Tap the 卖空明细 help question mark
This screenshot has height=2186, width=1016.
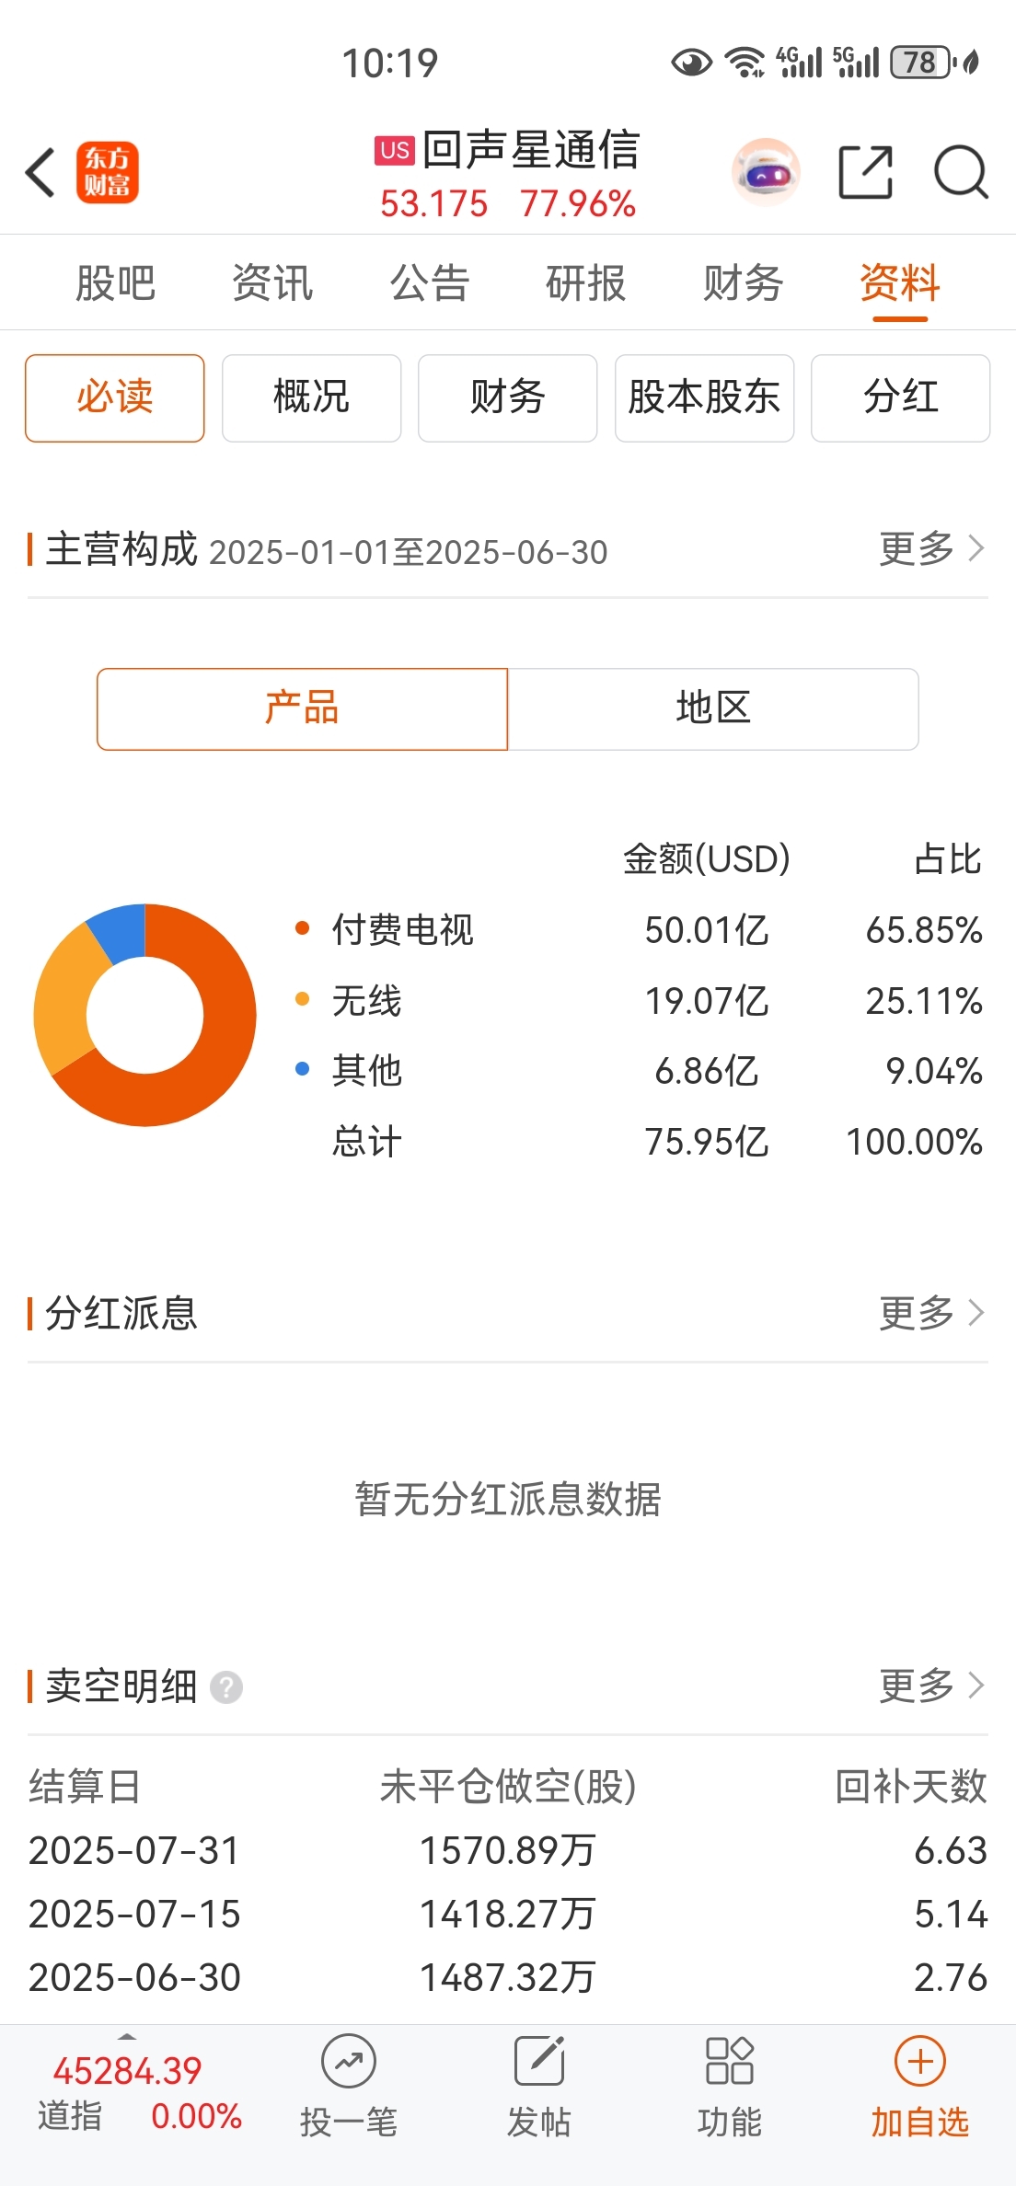click(x=226, y=1687)
